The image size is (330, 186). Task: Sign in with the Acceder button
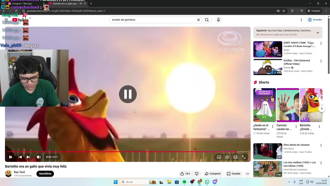315,20
